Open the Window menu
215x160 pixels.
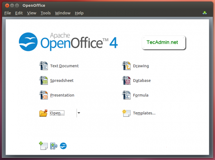63,13
